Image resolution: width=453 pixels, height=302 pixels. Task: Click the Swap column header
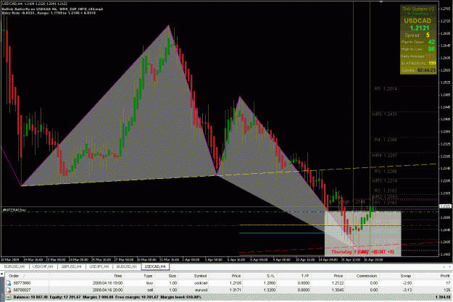pos(405,276)
